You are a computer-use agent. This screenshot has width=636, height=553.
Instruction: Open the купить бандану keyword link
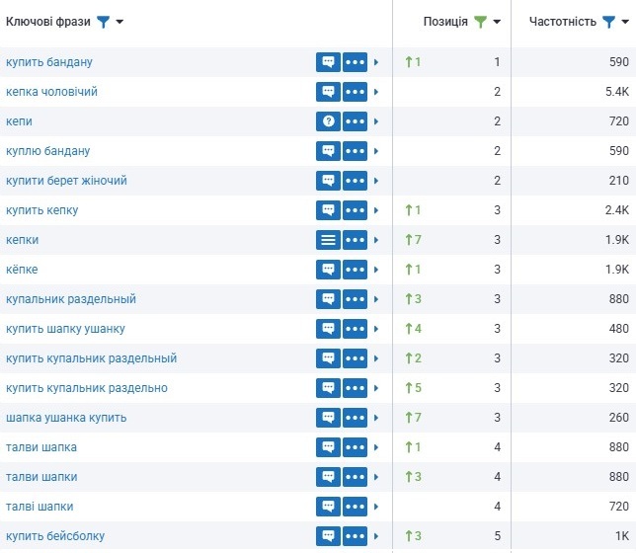(x=49, y=62)
